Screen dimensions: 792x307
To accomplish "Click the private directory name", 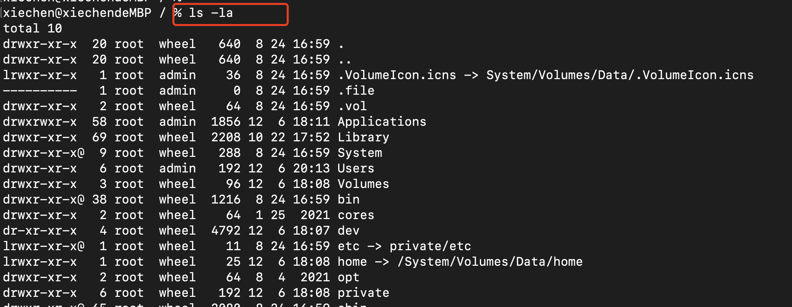I will point(364,293).
